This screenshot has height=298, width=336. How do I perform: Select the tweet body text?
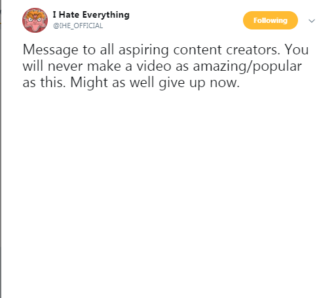pyautogui.click(x=166, y=66)
